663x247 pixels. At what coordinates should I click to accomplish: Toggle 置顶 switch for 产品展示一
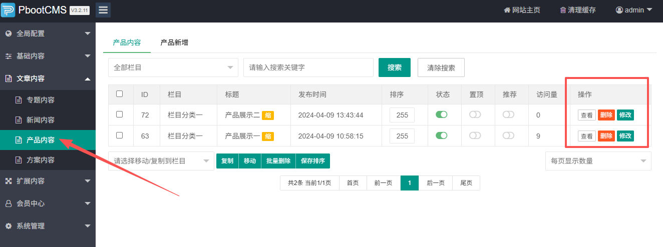pyautogui.click(x=475, y=135)
